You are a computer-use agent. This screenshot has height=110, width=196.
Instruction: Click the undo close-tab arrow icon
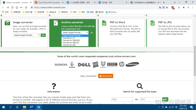coord(22,8)
